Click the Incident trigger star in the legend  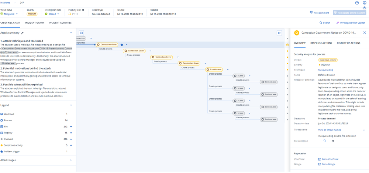[x=1, y=152]
